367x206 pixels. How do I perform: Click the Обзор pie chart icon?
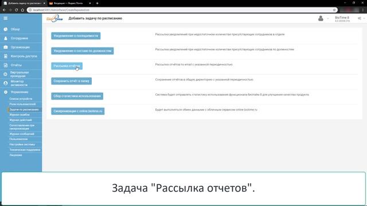click(x=6, y=29)
